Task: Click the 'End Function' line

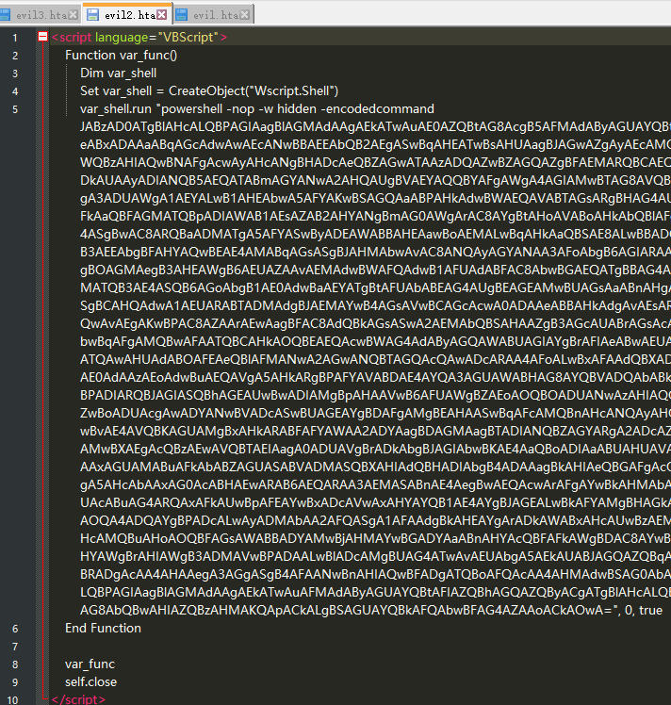Action: click(103, 628)
